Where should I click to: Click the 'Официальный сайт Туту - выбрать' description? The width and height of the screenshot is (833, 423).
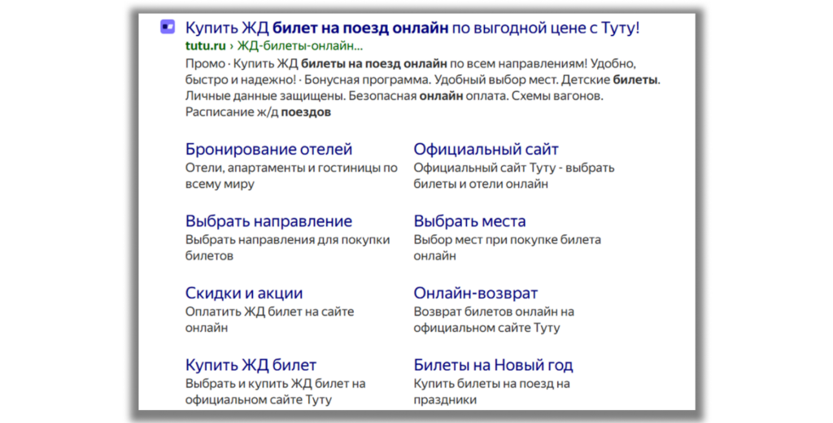tap(513, 168)
